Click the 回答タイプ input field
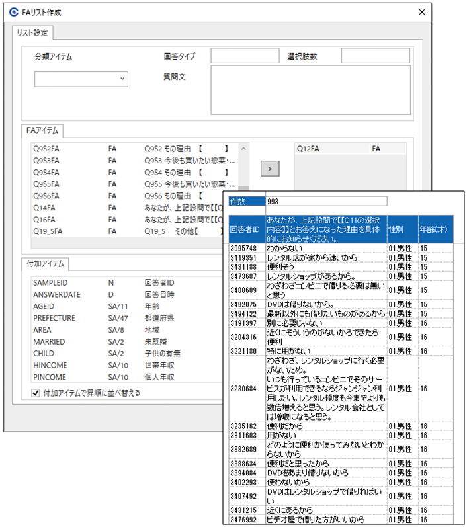This screenshot has width=467, height=527. (245, 56)
